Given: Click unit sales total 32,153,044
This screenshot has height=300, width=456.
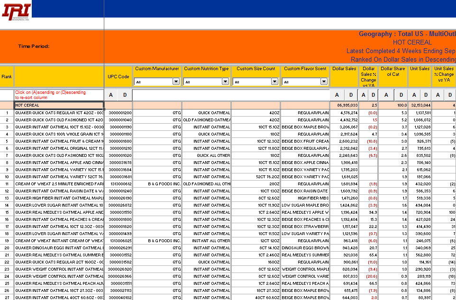Looking at the screenshot, I should pos(420,105).
